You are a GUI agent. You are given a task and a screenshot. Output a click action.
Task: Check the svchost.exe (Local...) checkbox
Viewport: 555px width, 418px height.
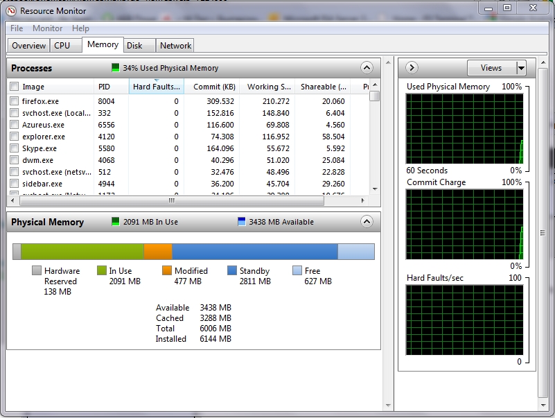tap(14, 113)
